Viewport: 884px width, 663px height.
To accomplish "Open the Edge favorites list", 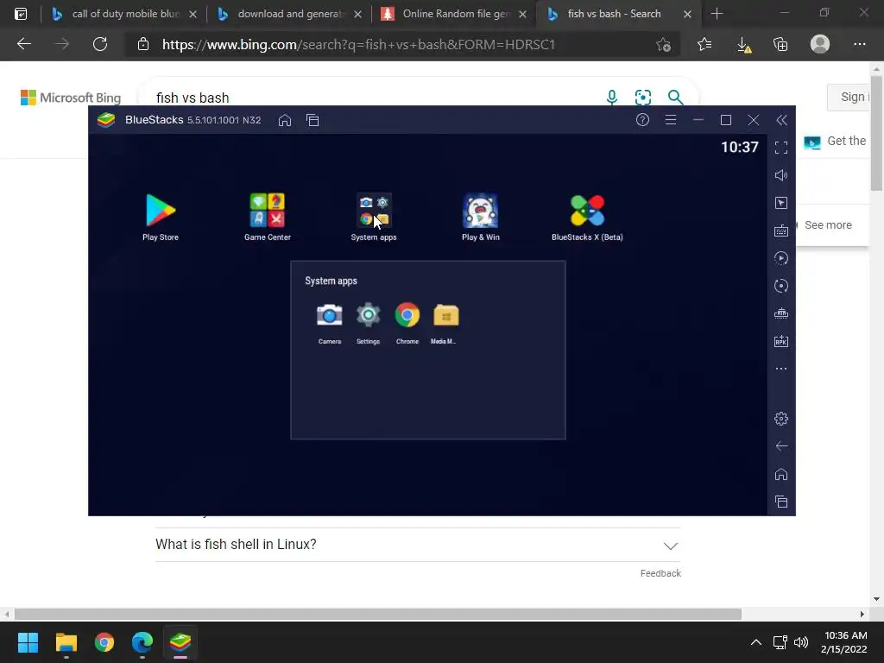I will tap(704, 44).
